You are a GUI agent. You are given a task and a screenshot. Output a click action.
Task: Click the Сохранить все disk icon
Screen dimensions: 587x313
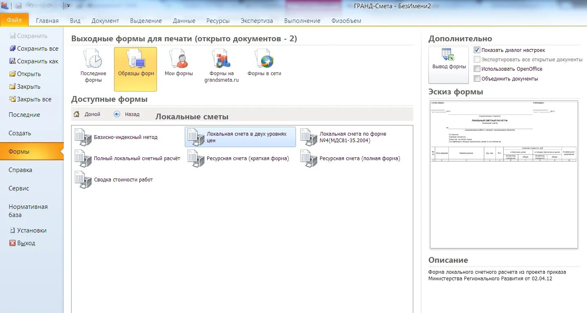point(12,49)
